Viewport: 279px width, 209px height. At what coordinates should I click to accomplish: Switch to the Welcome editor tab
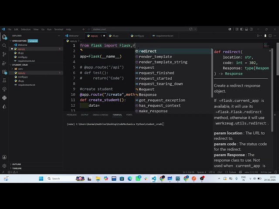coord(74,36)
